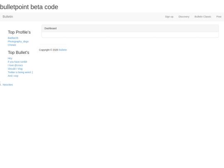
Task: Go to Discovery in the navbar
Action: tap(184, 17)
